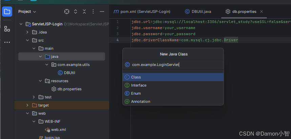Collapse the src folder
Screen dimensions: 291x139
(x=27, y=40)
